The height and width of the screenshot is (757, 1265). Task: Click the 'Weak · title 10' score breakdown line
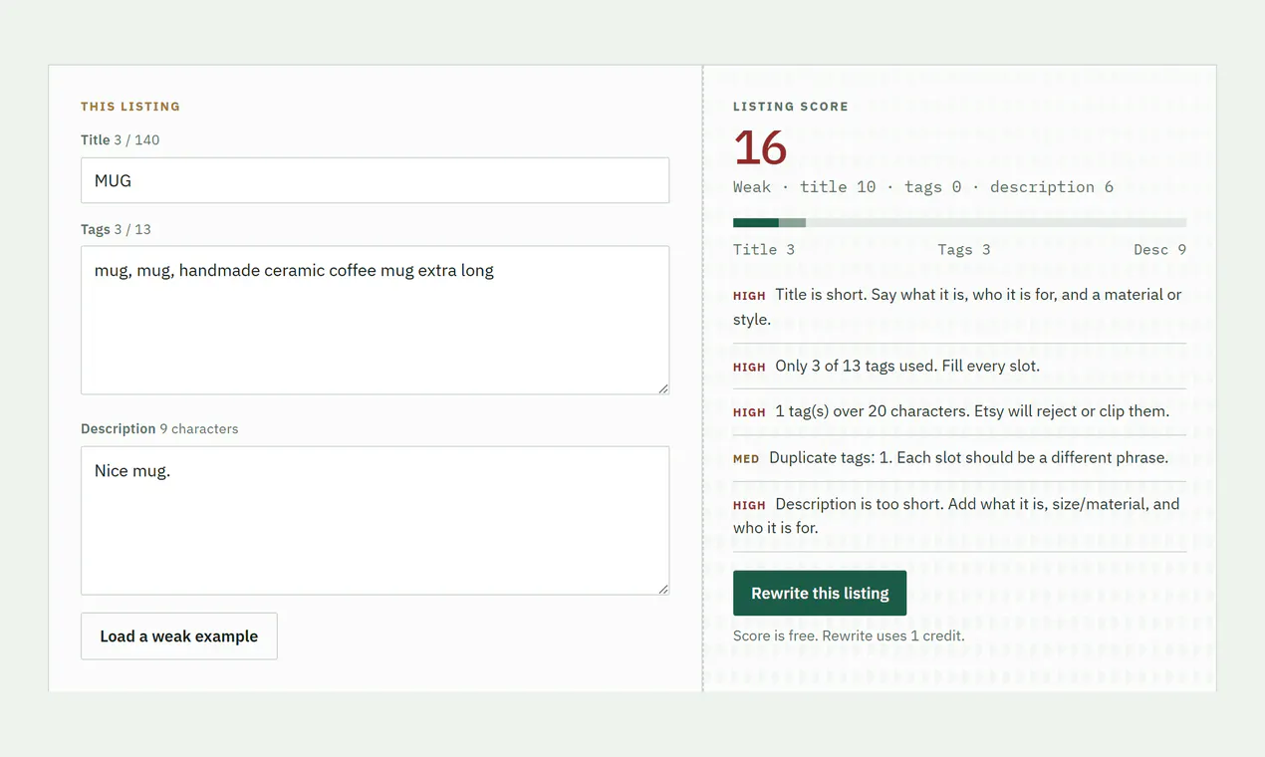[923, 187]
